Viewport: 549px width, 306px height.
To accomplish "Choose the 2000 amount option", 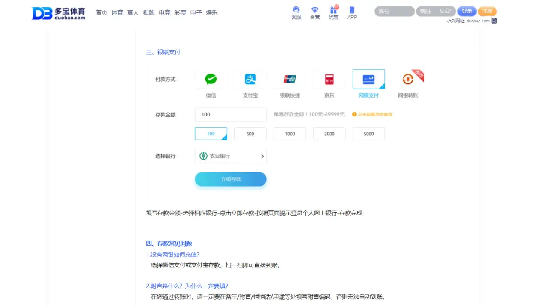I will point(329,134).
